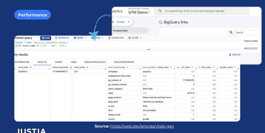Switch to the EXECUTION GRAPH tab
The image size is (265, 133).
(x=124, y=62)
